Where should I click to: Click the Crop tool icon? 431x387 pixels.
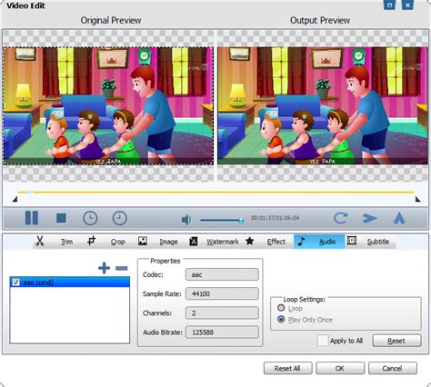tap(91, 241)
